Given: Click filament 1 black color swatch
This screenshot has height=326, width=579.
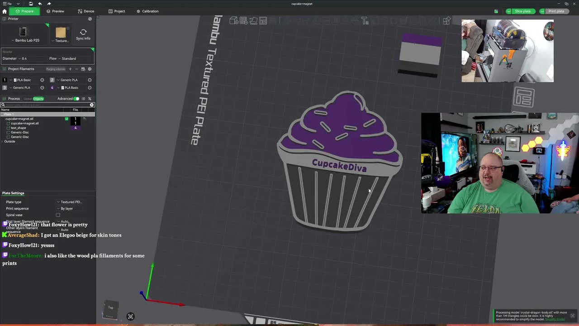Looking at the screenshot, I should [5, 80].
